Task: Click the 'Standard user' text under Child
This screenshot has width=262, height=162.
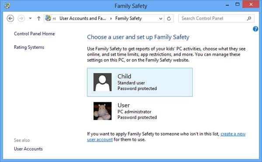Action: click(131, 83)
